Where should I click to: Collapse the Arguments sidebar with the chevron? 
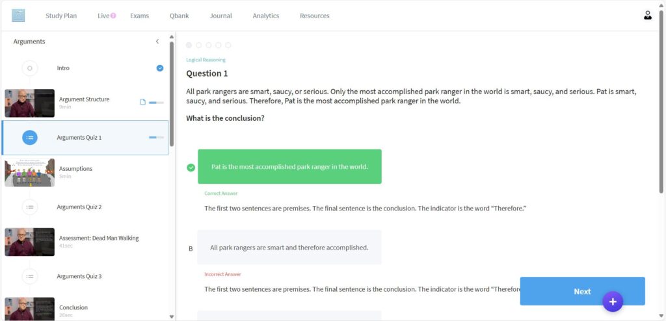point(157,42)
